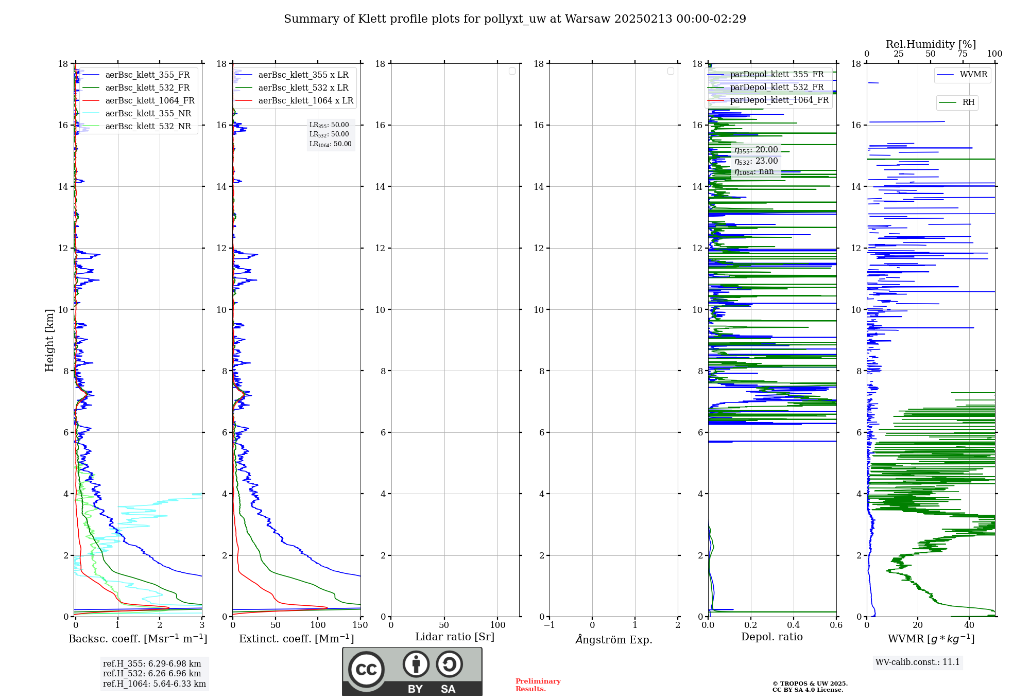Click the ShareAlike SA circular arrow icon
The height and width of the screenshot is (700, 1030).
tap(450, 664)
